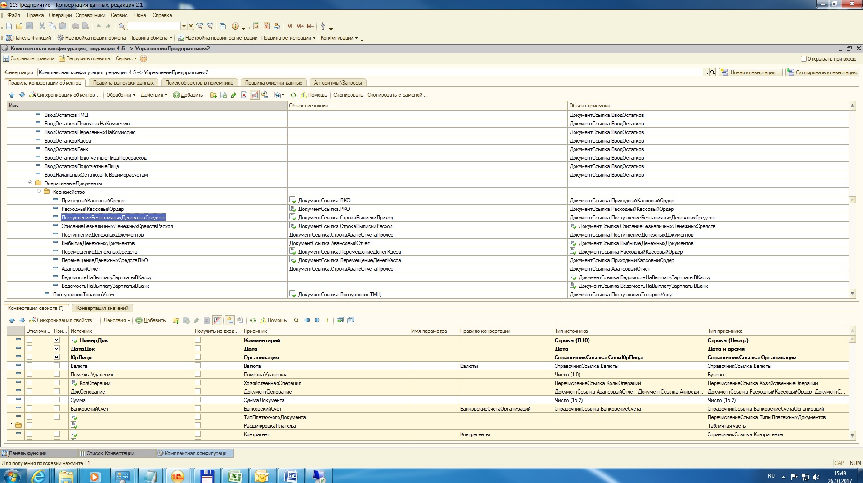The height and width of the screenshot is (483, 863).
Task: Click the M+ memory add icon
Action: [300, 26]
